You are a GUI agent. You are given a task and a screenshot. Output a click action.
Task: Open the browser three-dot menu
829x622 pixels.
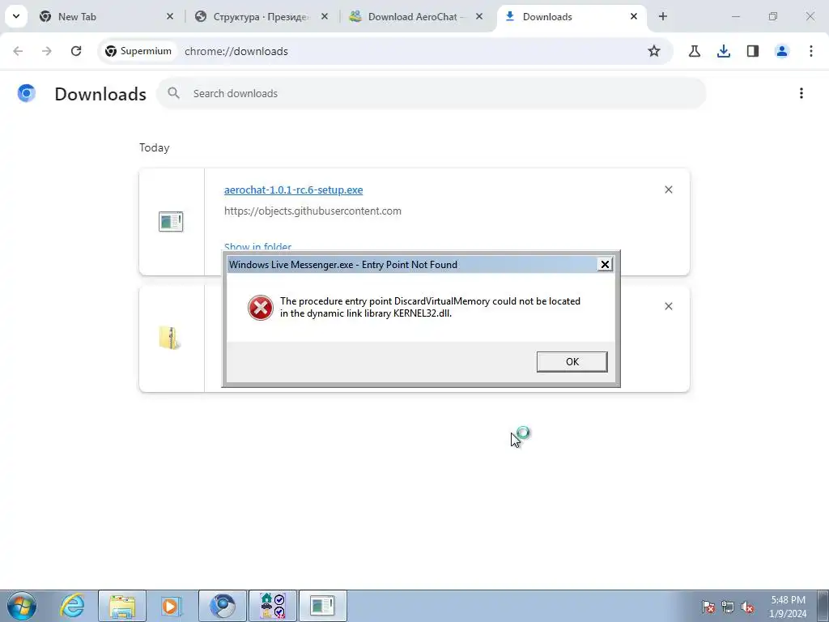[811, 51]
